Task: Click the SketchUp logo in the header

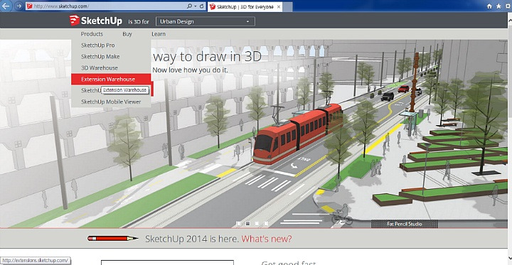Action: 96,21
